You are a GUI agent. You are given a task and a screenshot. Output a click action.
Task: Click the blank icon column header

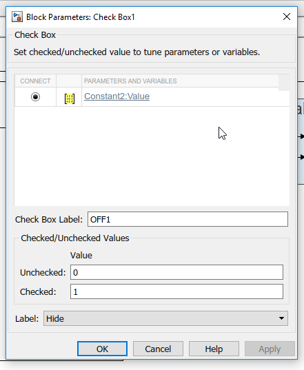click(69, 81)
